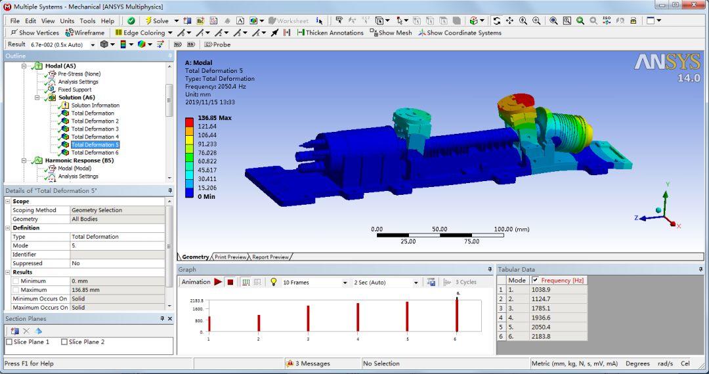Click Zoom To Fit icon
This screenshot has width=709, height=374.
[x=553, y=21]
